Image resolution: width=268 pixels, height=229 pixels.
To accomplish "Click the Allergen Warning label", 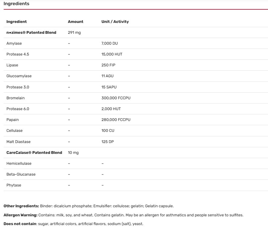I will coord(20,215).
